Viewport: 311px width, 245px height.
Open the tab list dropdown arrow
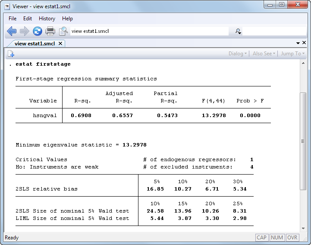(298, 43)
